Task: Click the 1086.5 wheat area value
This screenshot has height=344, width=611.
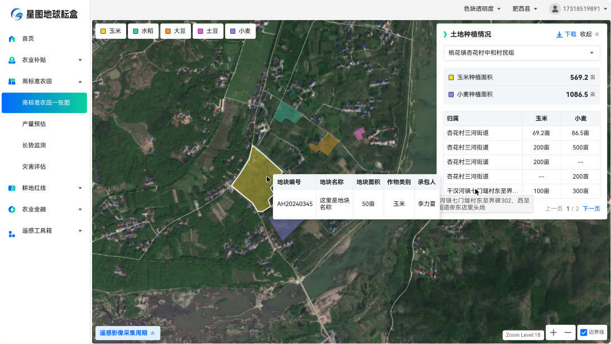Action: coord(577,94)
